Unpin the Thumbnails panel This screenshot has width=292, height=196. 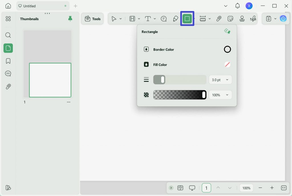click(70, 19)
